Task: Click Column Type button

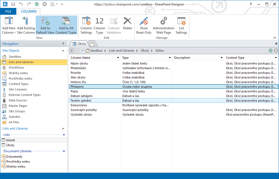Action: [99, 25]
